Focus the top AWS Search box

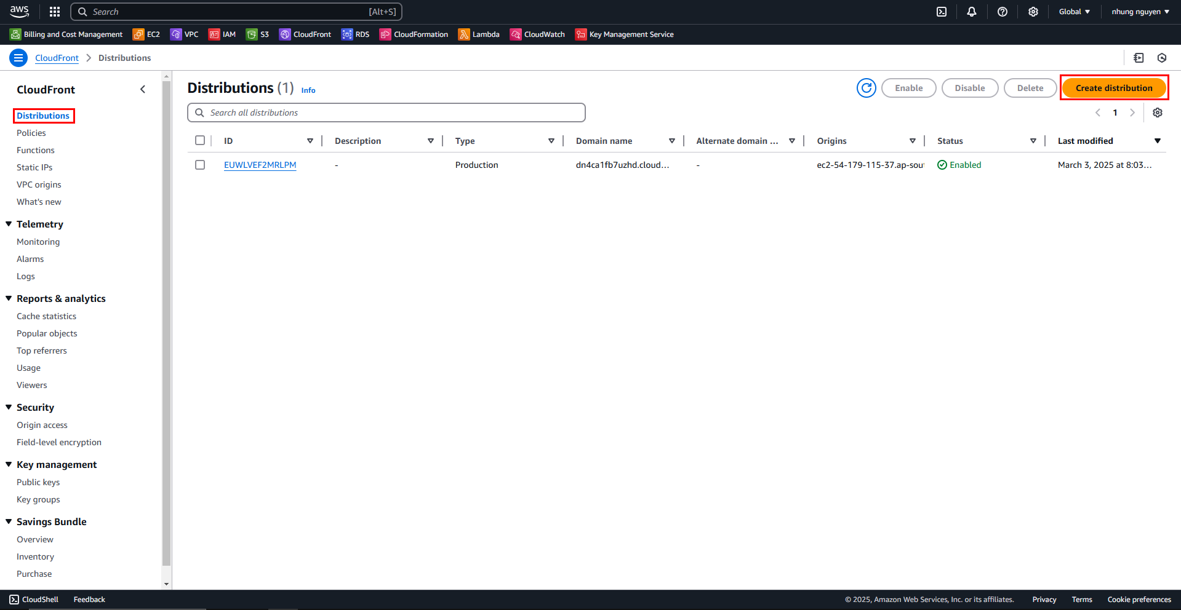tap(236, 12)
